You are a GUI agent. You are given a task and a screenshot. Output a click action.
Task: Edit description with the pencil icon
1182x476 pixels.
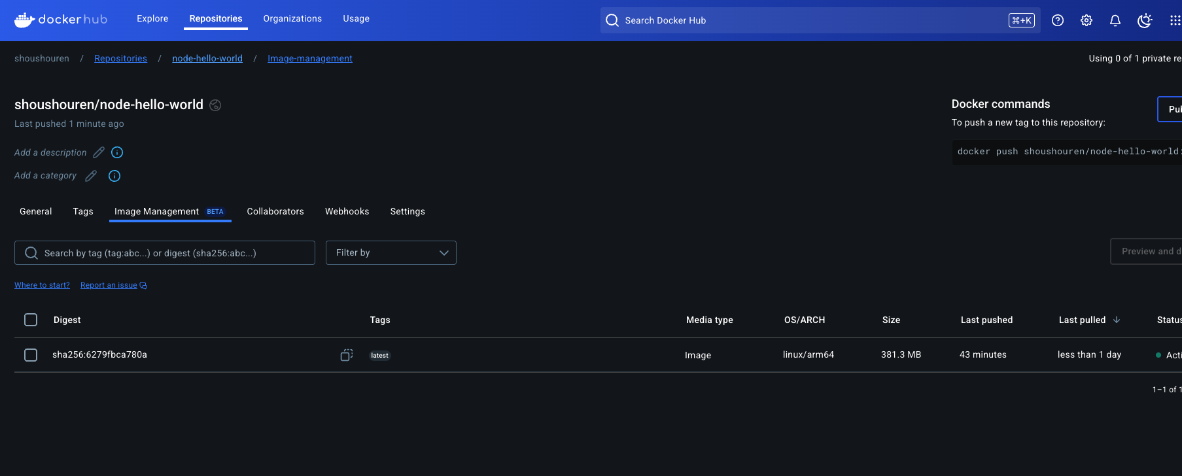[x=99, y=152]
